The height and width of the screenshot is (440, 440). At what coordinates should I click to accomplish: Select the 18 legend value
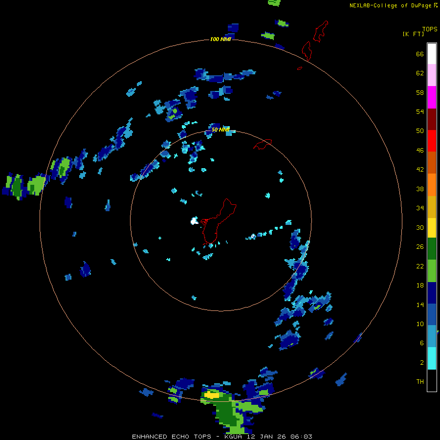tap(420, 285)
